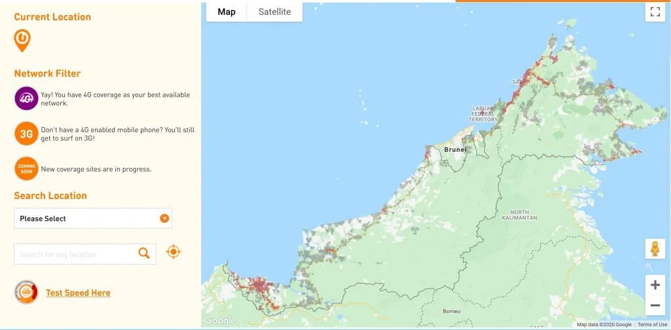Switch to the Satellite view tab
The height and width of the screenshot is (330, 671).
pos(275,12)
